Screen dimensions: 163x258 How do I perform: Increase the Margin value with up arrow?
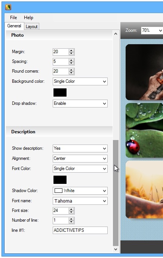[x=71, y=50]
